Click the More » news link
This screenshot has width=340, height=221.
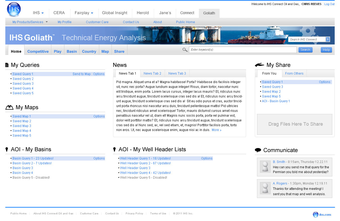217,130
